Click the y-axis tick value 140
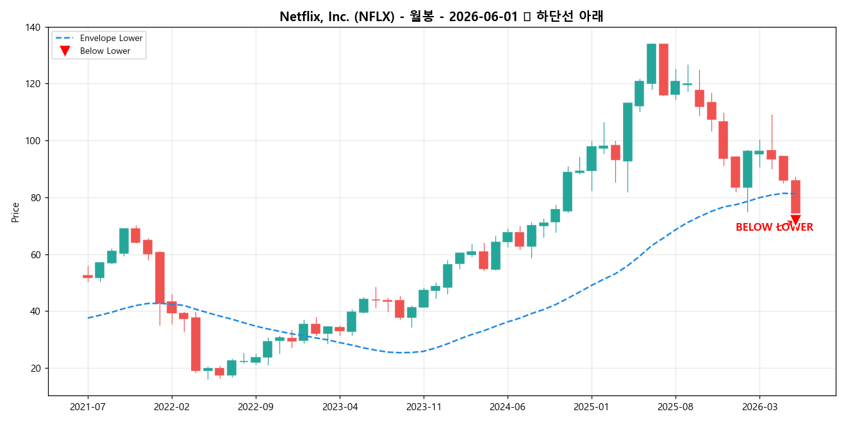This screenshot has height=423, width=846. click(x=33, y=28)
